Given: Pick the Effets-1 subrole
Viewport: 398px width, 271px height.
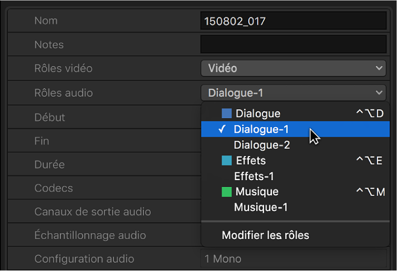Looking at the screenshot, I should (254, 176).
